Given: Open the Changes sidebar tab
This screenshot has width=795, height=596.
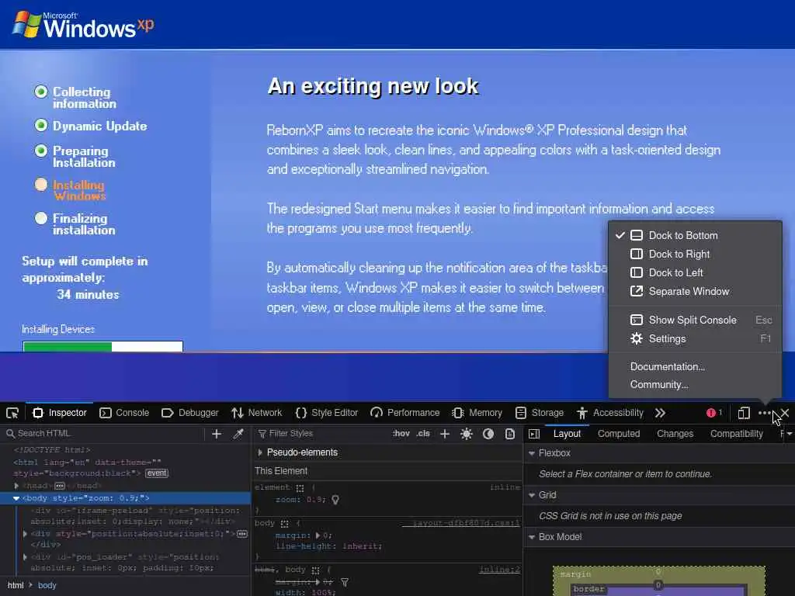Looking at the screenshot, I should (x=675, y=434).
